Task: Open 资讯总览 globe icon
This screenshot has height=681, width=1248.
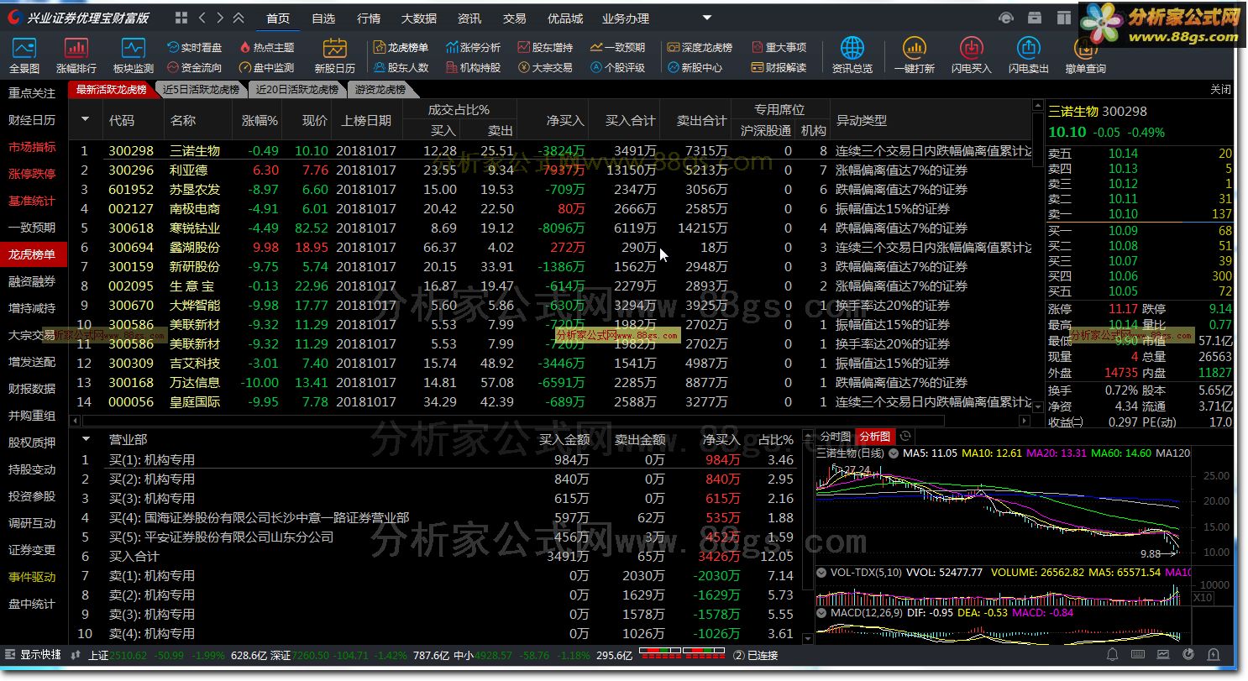Action: 852,55
